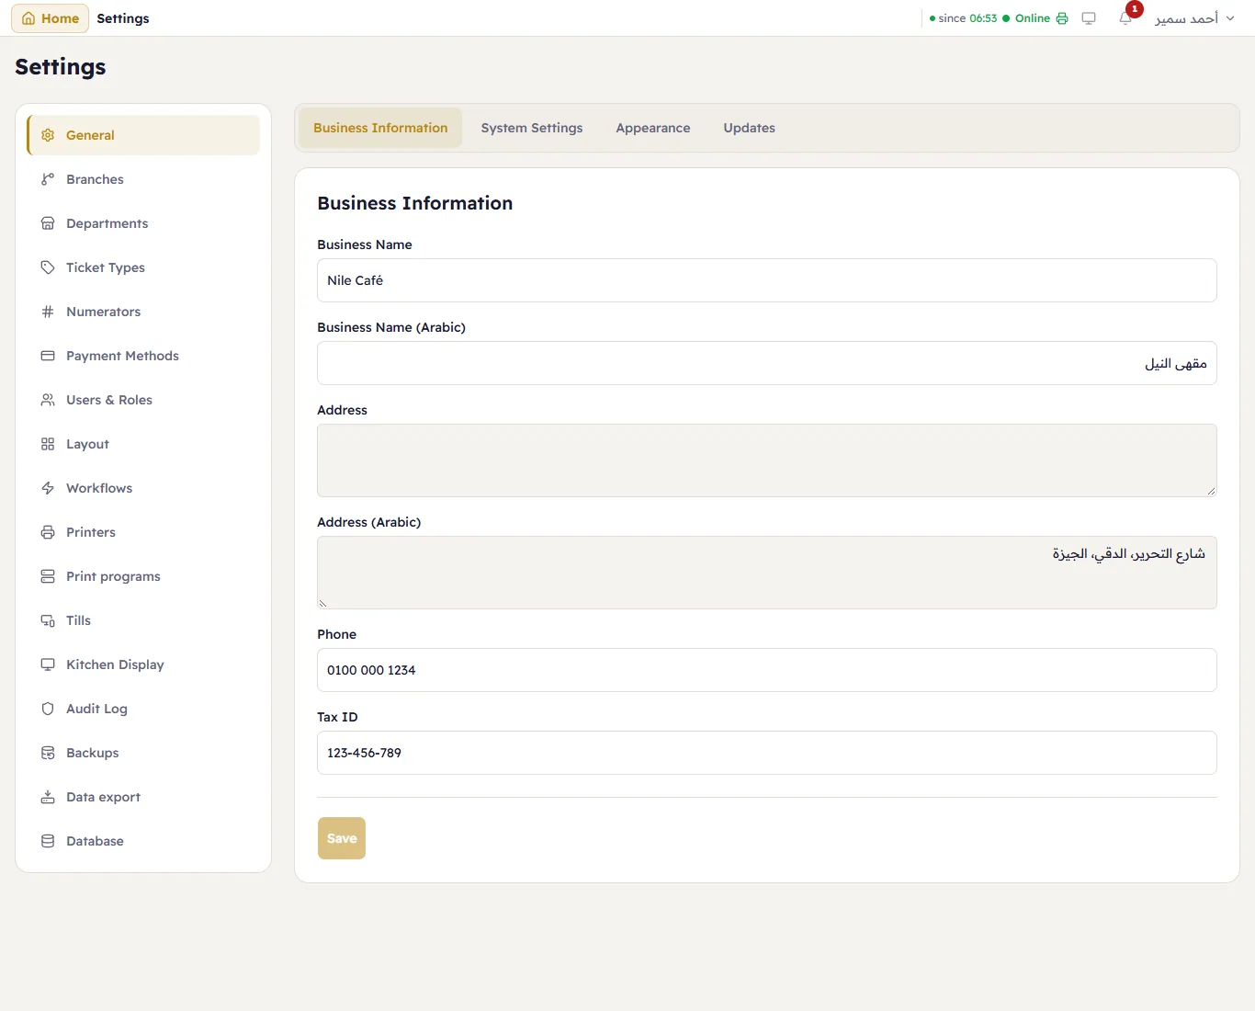
Task: Grab the Address textarea resize handle
Action: 1211,491
